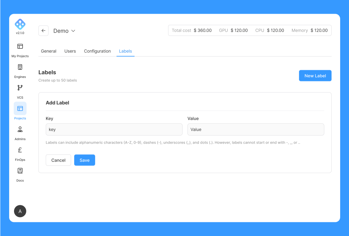Open the Docs book icon
Image resolution: width=349 pixels, height=236 pixels.
point(20,171)
